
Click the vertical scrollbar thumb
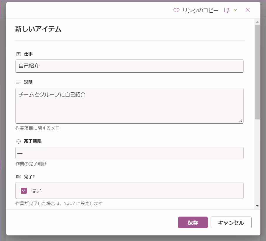[x=257, y=72]
